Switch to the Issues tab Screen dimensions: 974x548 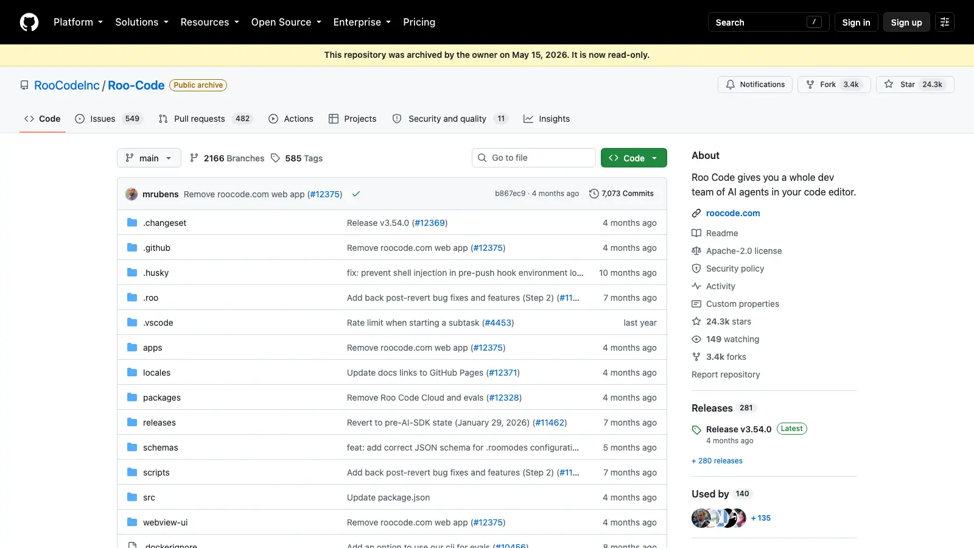pos(108,119)
